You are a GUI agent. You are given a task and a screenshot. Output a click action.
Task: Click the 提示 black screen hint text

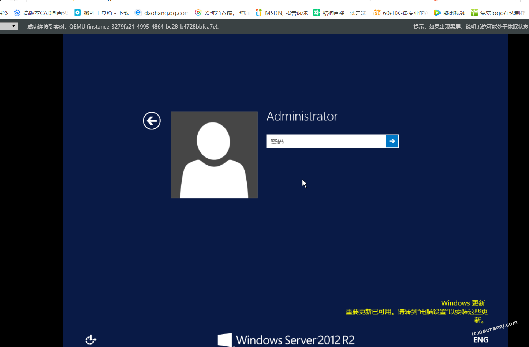tap(471, 27)
